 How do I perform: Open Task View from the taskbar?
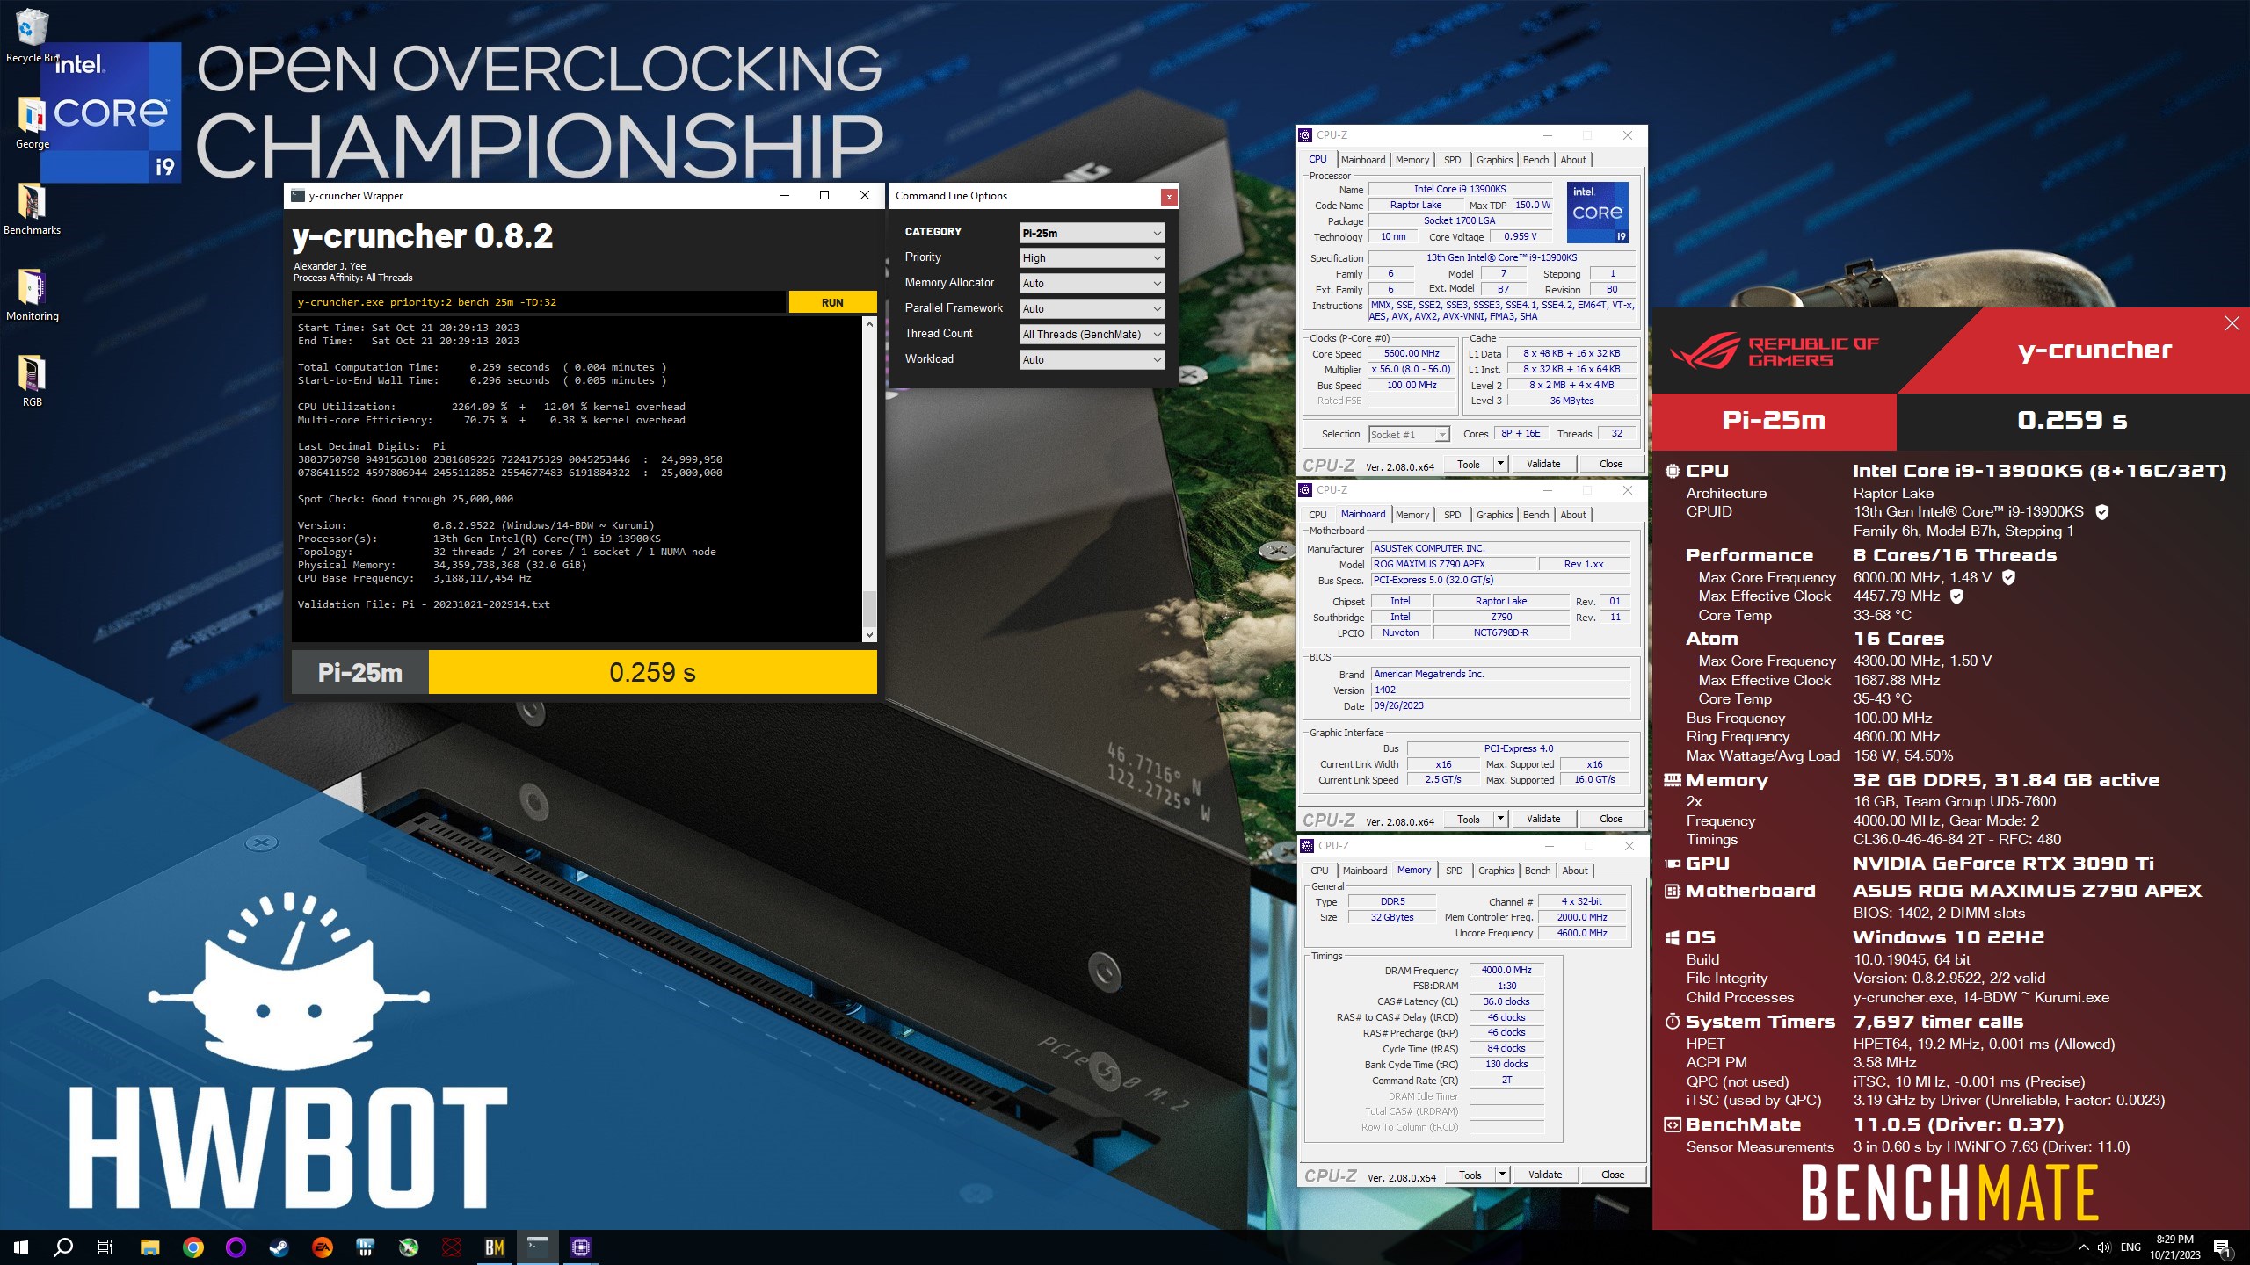pos(105,1247)
